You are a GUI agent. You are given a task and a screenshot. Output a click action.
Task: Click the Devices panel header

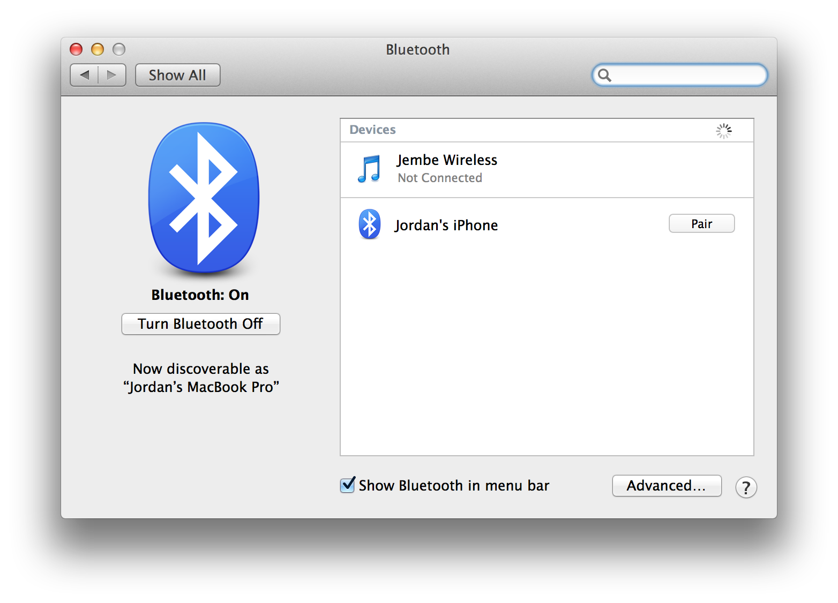[x=372, y=130]
